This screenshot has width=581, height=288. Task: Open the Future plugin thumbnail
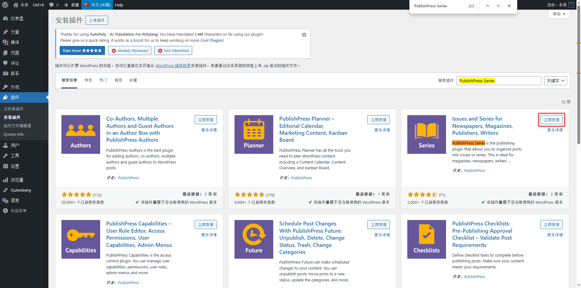(x=254, y=239)
